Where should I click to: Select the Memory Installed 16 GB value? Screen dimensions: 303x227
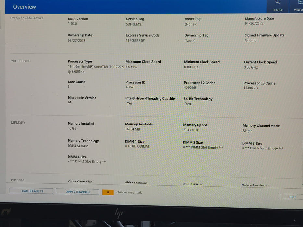(72, 128)
